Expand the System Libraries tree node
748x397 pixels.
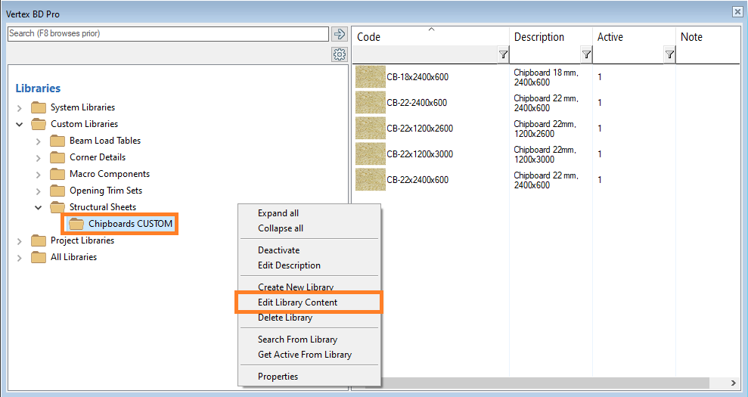(20, 108)
